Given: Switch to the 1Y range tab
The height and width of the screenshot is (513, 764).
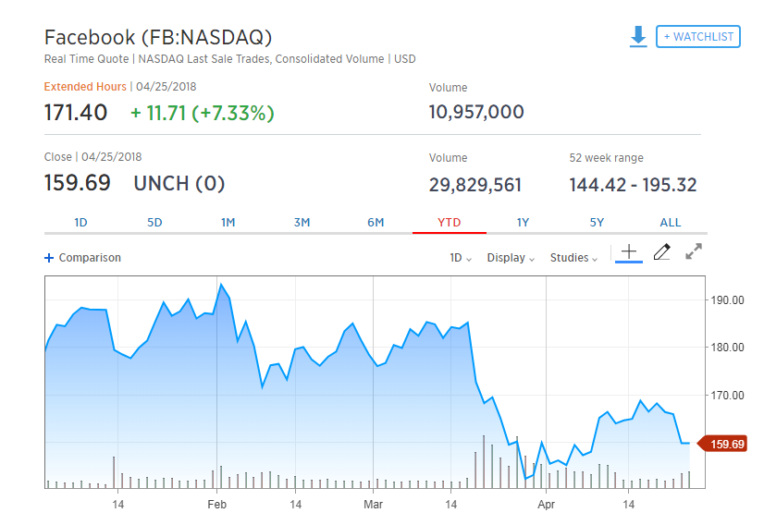Looking at the screenshot, I should point(523,223).
